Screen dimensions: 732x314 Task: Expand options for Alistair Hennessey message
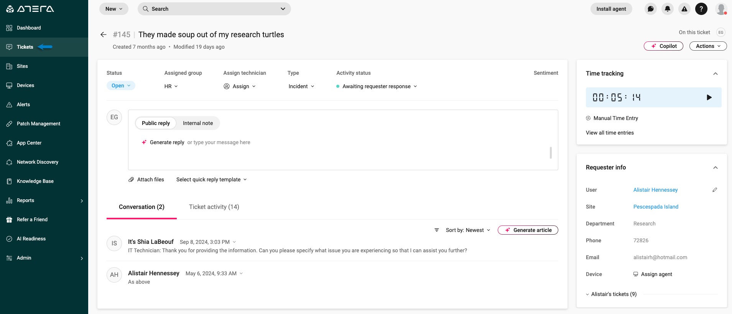[x=241, y=273]
